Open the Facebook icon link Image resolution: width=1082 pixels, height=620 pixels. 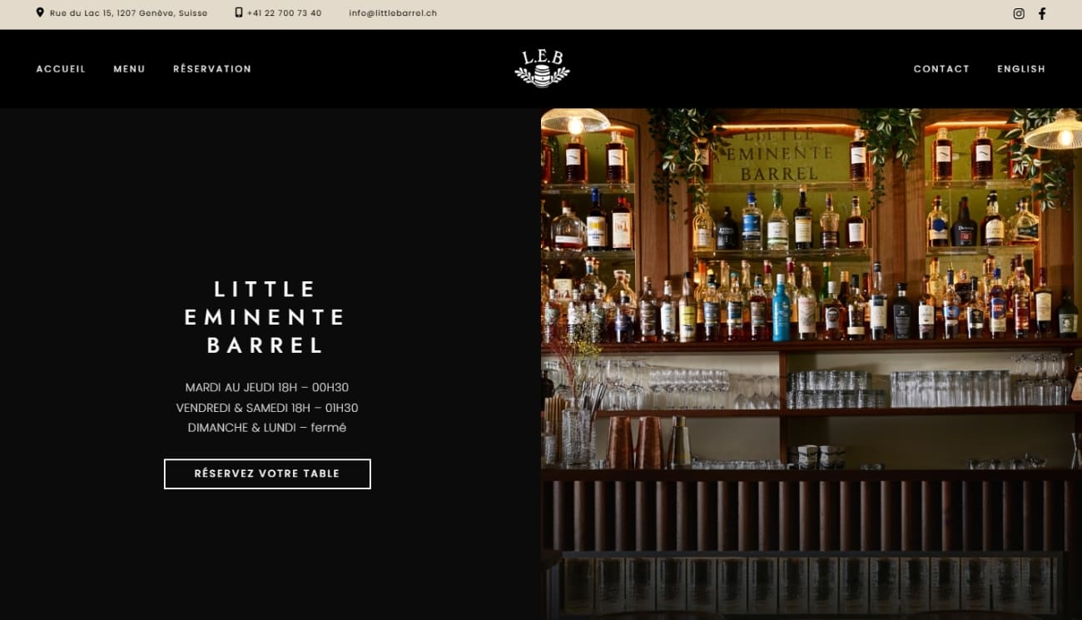(x=1042, y=13)
